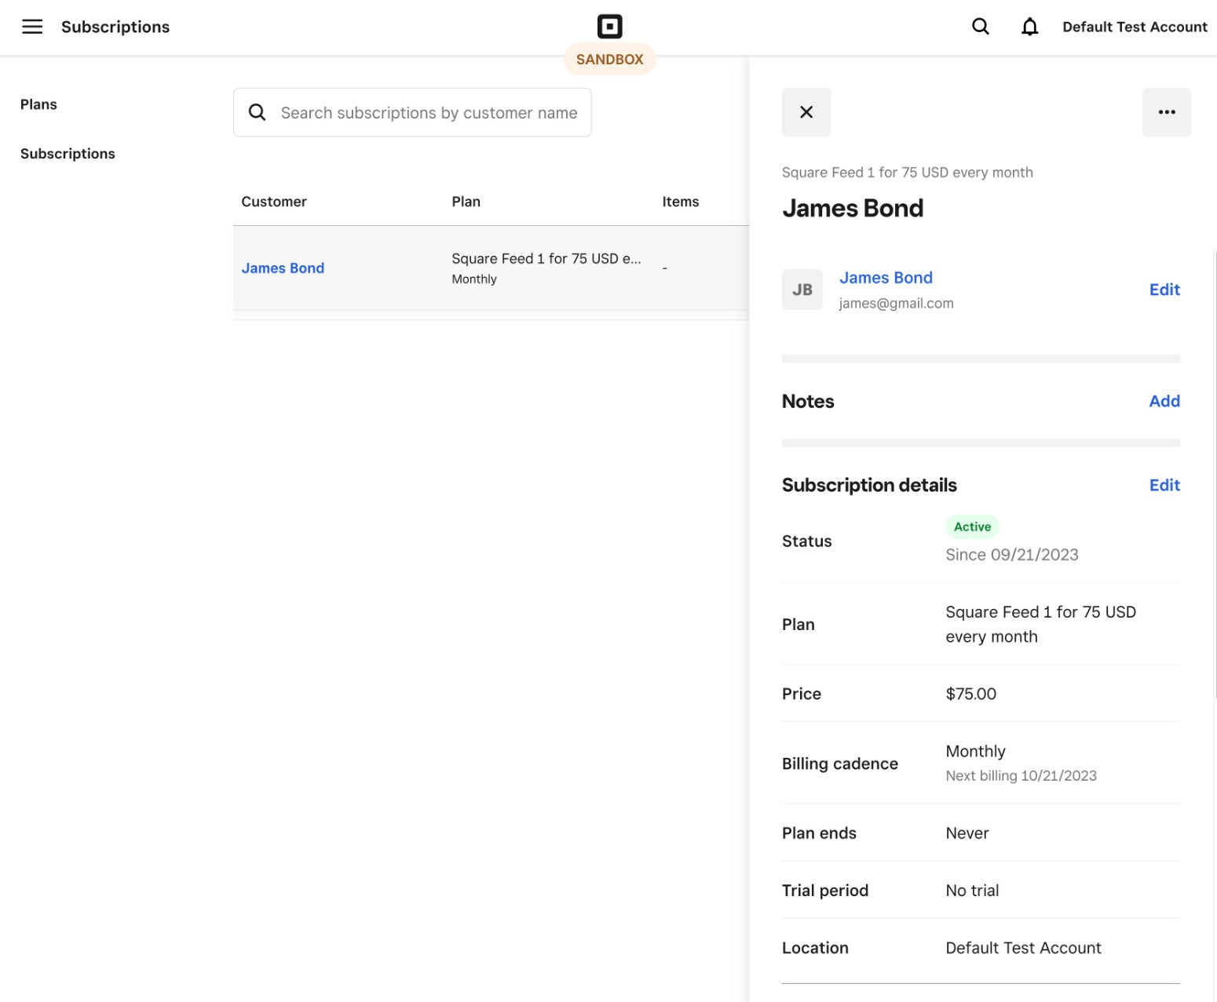Open the Default Test Account menu

click(x=1135, y=27)
